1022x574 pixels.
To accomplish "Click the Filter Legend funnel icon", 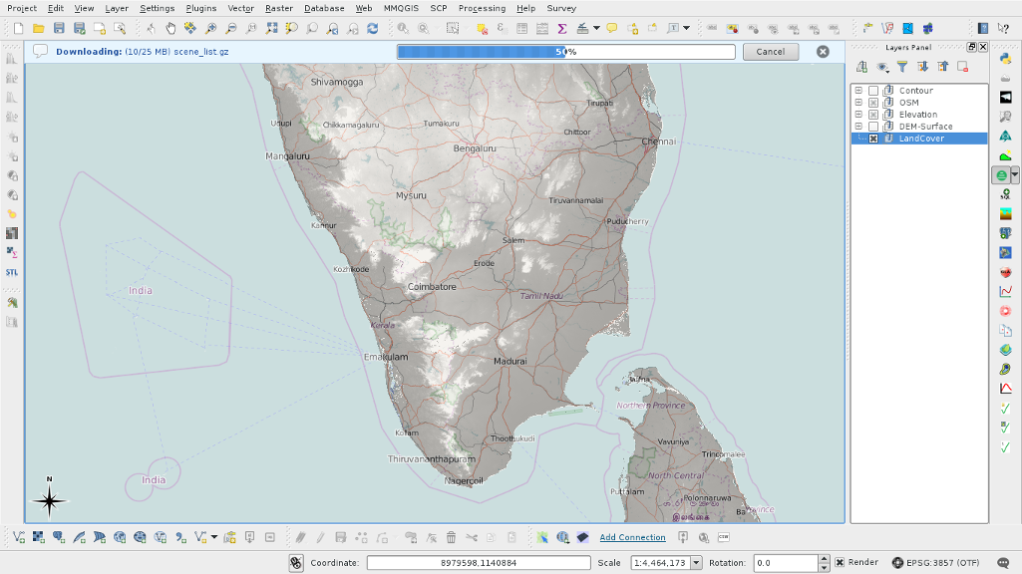I will click(902, 67).
